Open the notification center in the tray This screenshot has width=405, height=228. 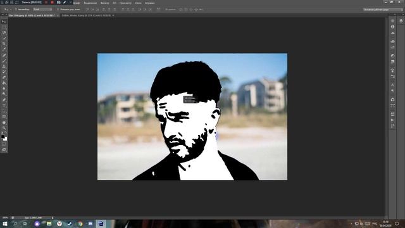pos(397,224)
